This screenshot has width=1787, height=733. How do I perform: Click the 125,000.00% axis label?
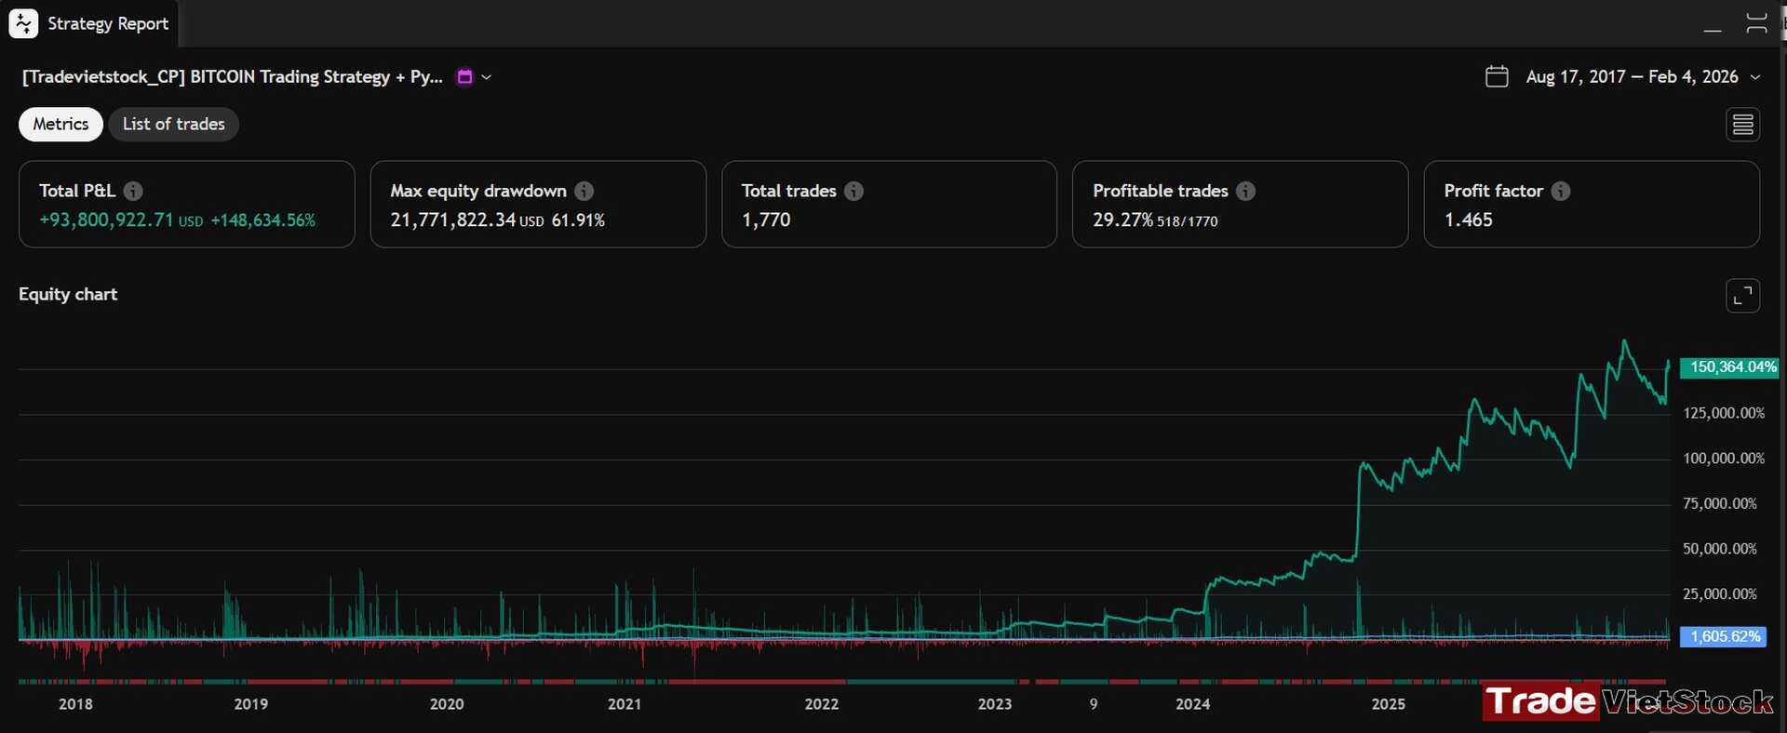[1724, 413]
